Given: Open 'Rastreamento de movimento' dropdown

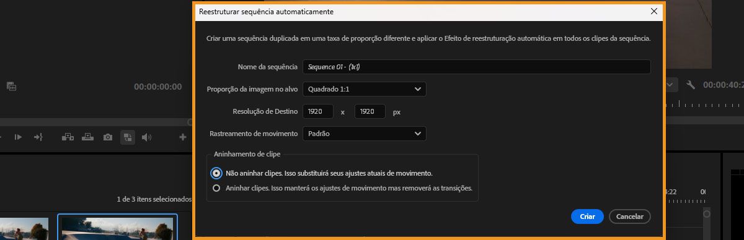Looking at the screenshot, I should coord(365,133).
